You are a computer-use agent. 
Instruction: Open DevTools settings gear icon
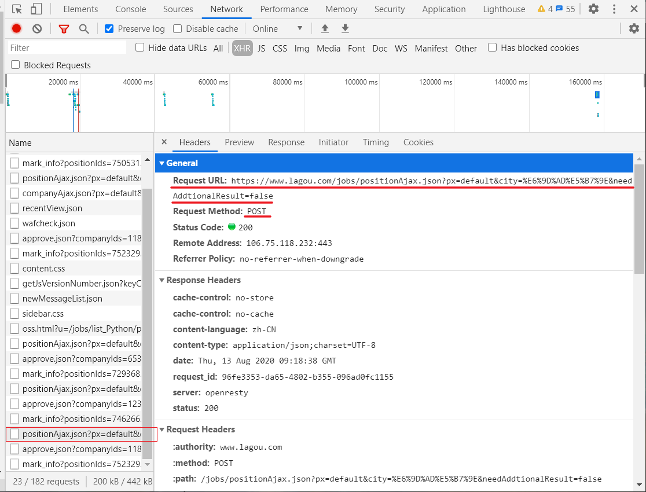click(x=593, y=9)
